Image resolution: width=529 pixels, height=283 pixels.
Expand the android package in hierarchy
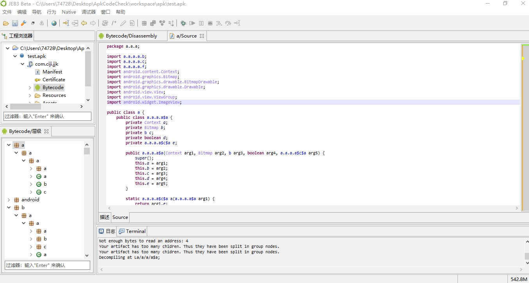point(9,200)
